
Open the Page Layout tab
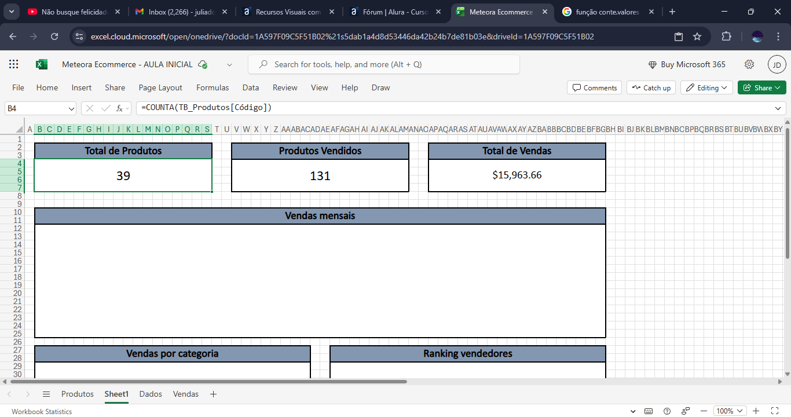[x=160, y=87]
